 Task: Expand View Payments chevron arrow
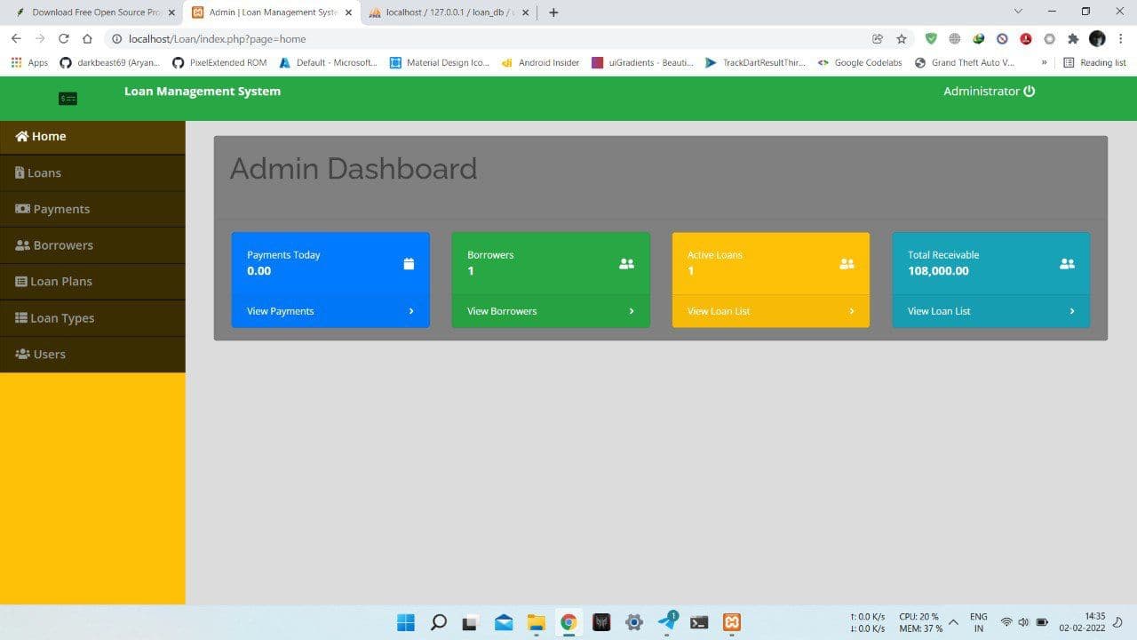[x=411, y=311]
